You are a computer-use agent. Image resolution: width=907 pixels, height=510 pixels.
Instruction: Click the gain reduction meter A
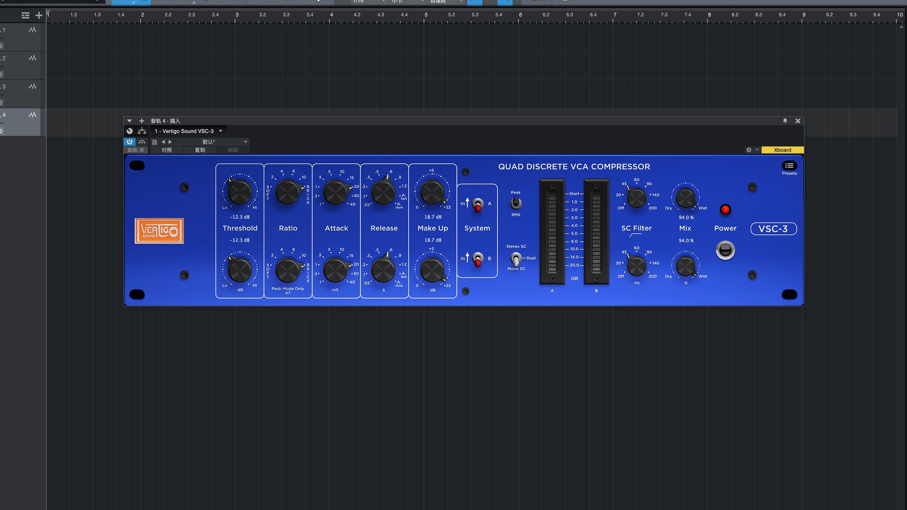tap(552, 232)
